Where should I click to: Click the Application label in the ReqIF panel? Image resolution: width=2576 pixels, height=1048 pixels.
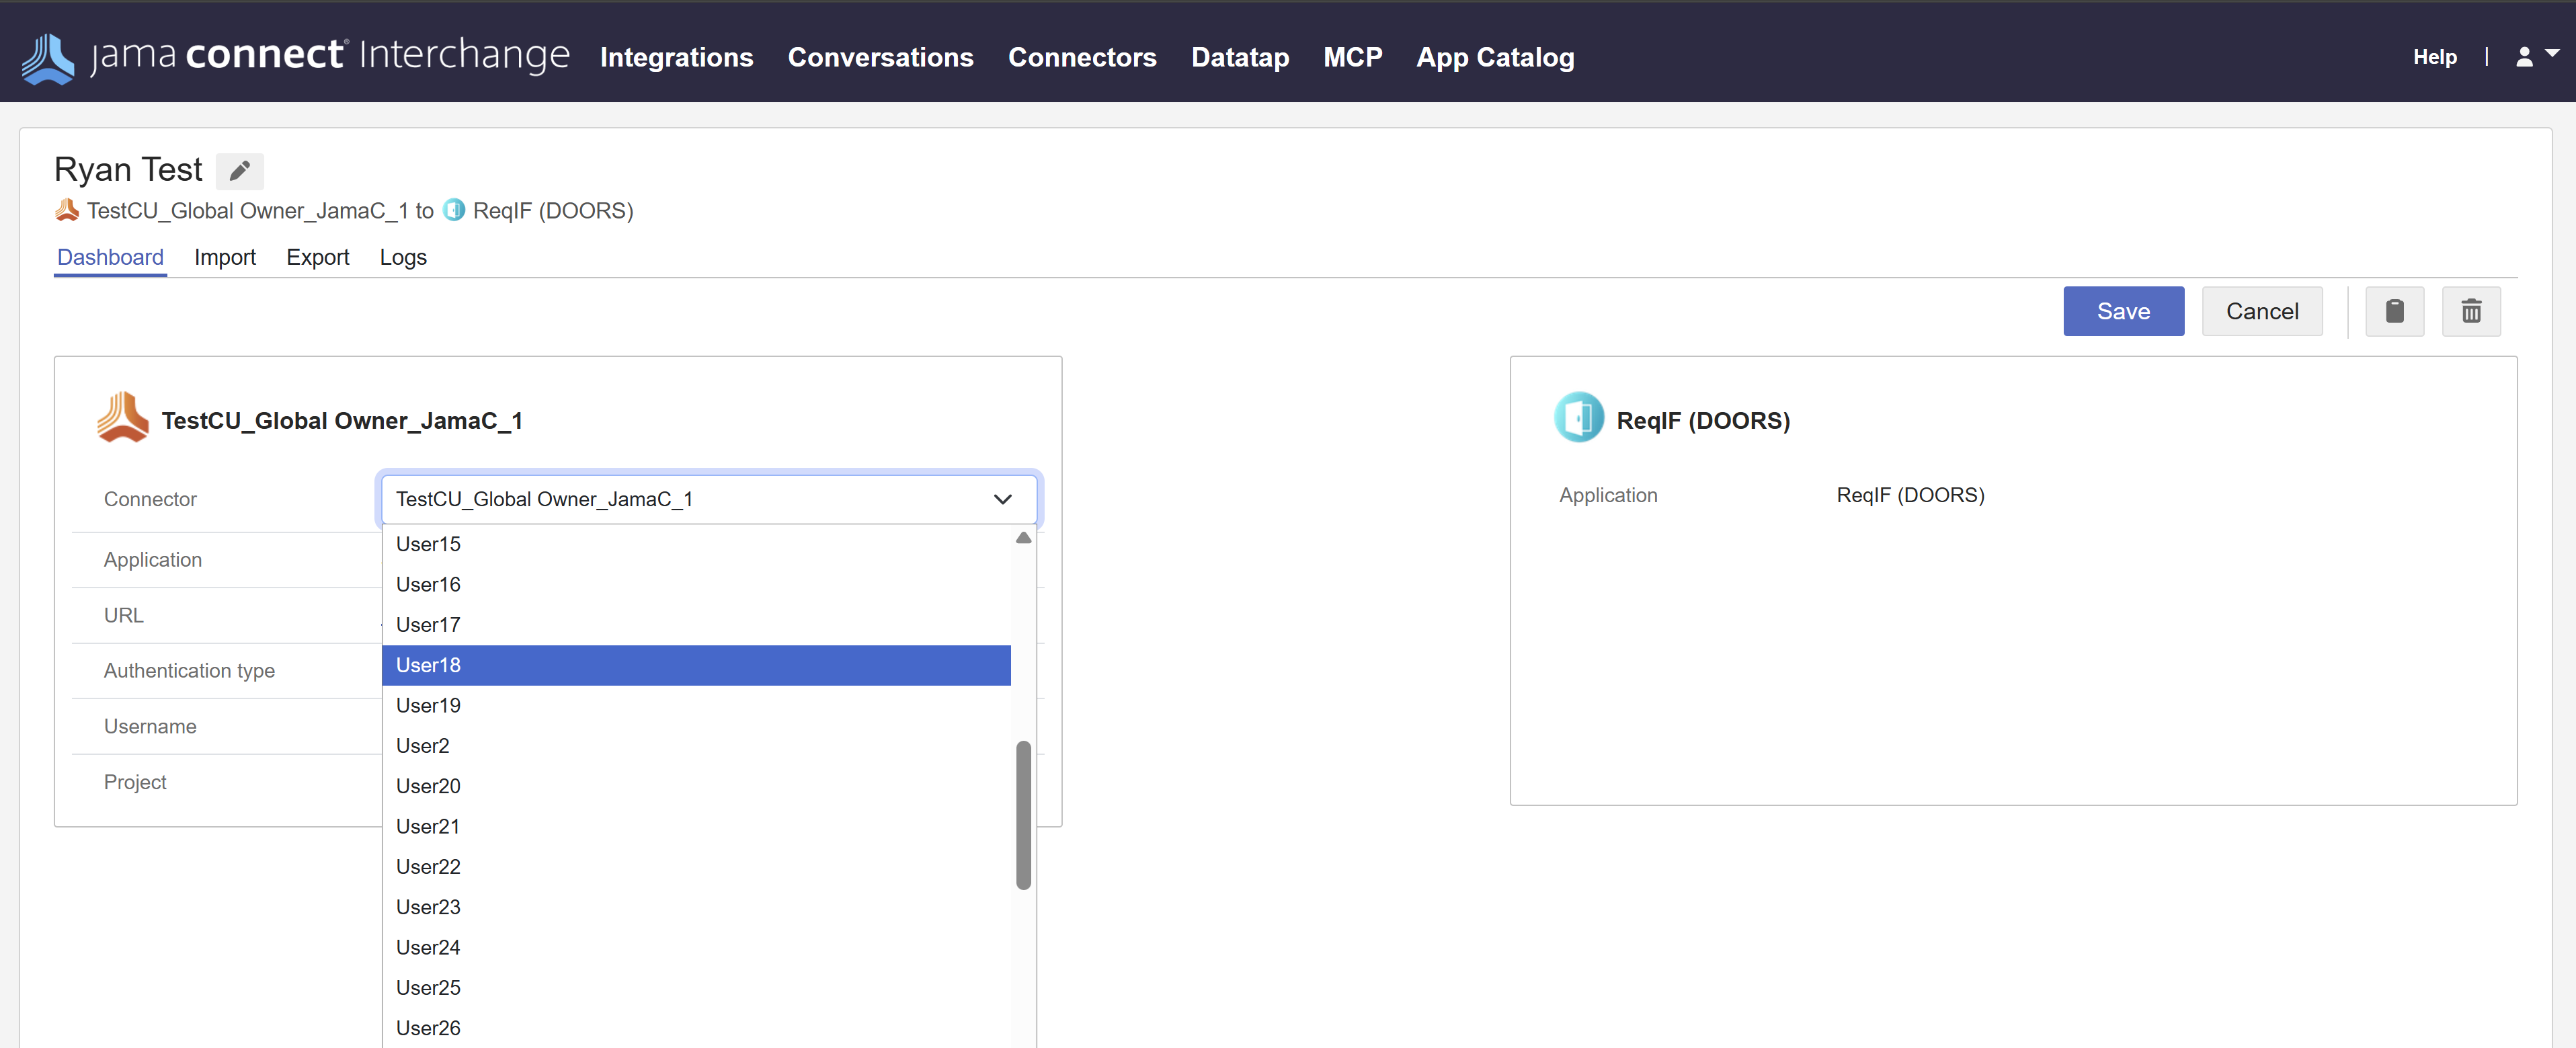coord(1608,495)
